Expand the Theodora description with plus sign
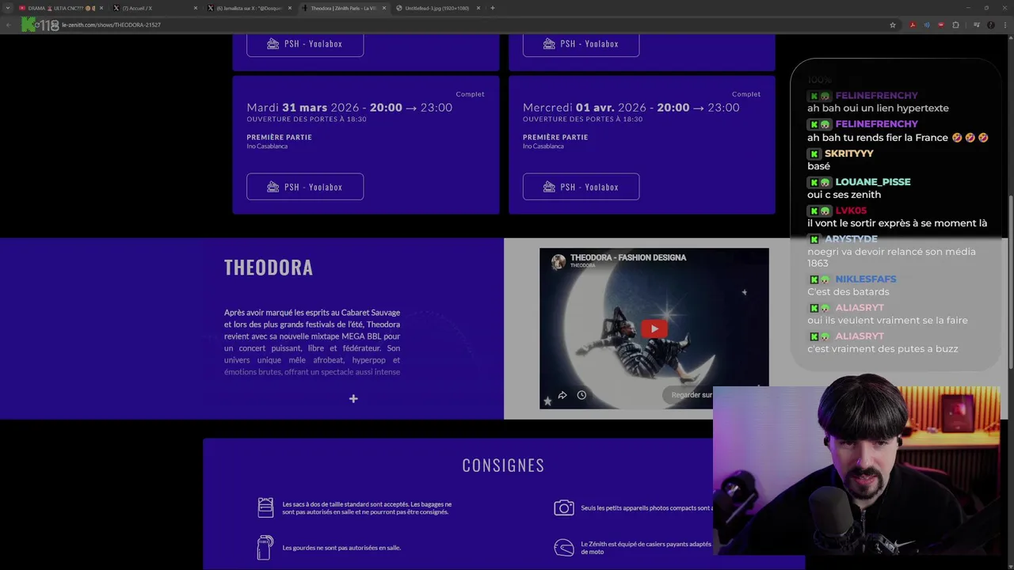This screenshot has height=570, width=1014. [x=353, y=398]
